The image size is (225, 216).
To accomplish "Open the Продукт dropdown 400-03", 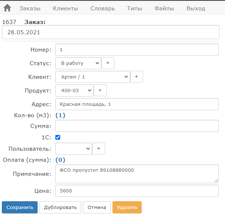I will [x=75, y=90].
